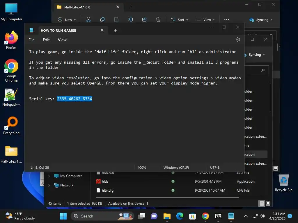Image resolution: width=298 pixels, height=223 pixels.
Task: Click Ln 8, Col 28 status indicator
Action: click(40, 168)
